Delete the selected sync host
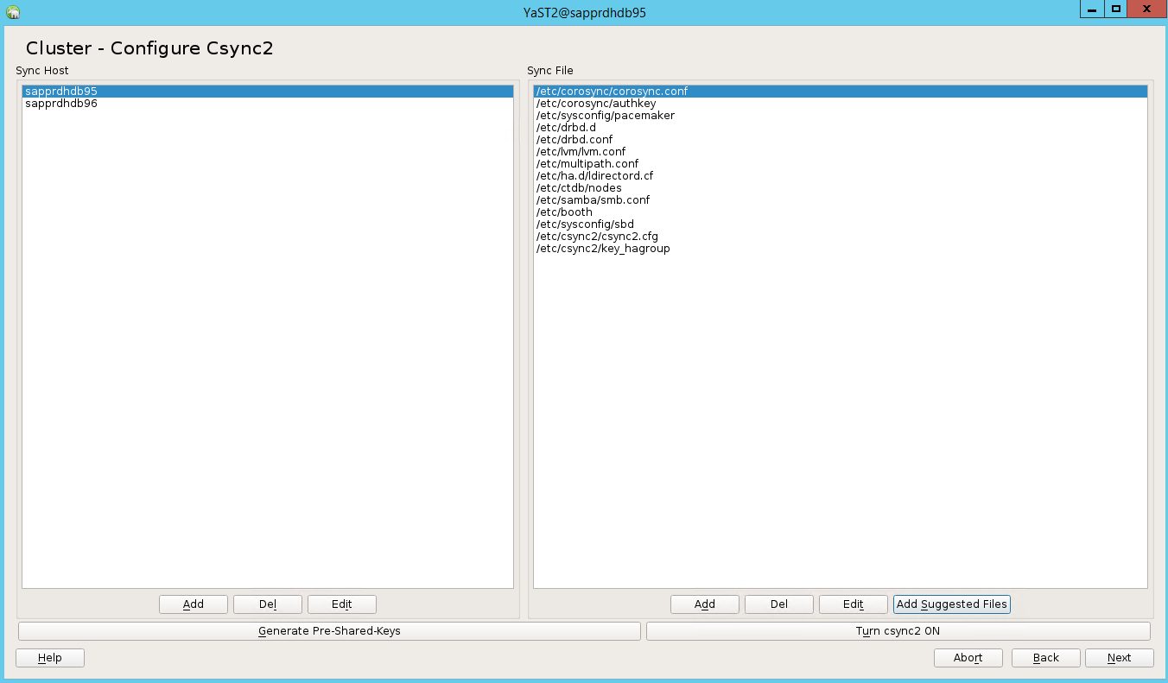The width and height of the screenshot is (1168, 683). click(x=268, y=604)
